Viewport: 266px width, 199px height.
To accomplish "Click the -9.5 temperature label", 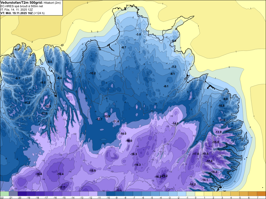I will [x=43, y=82].
